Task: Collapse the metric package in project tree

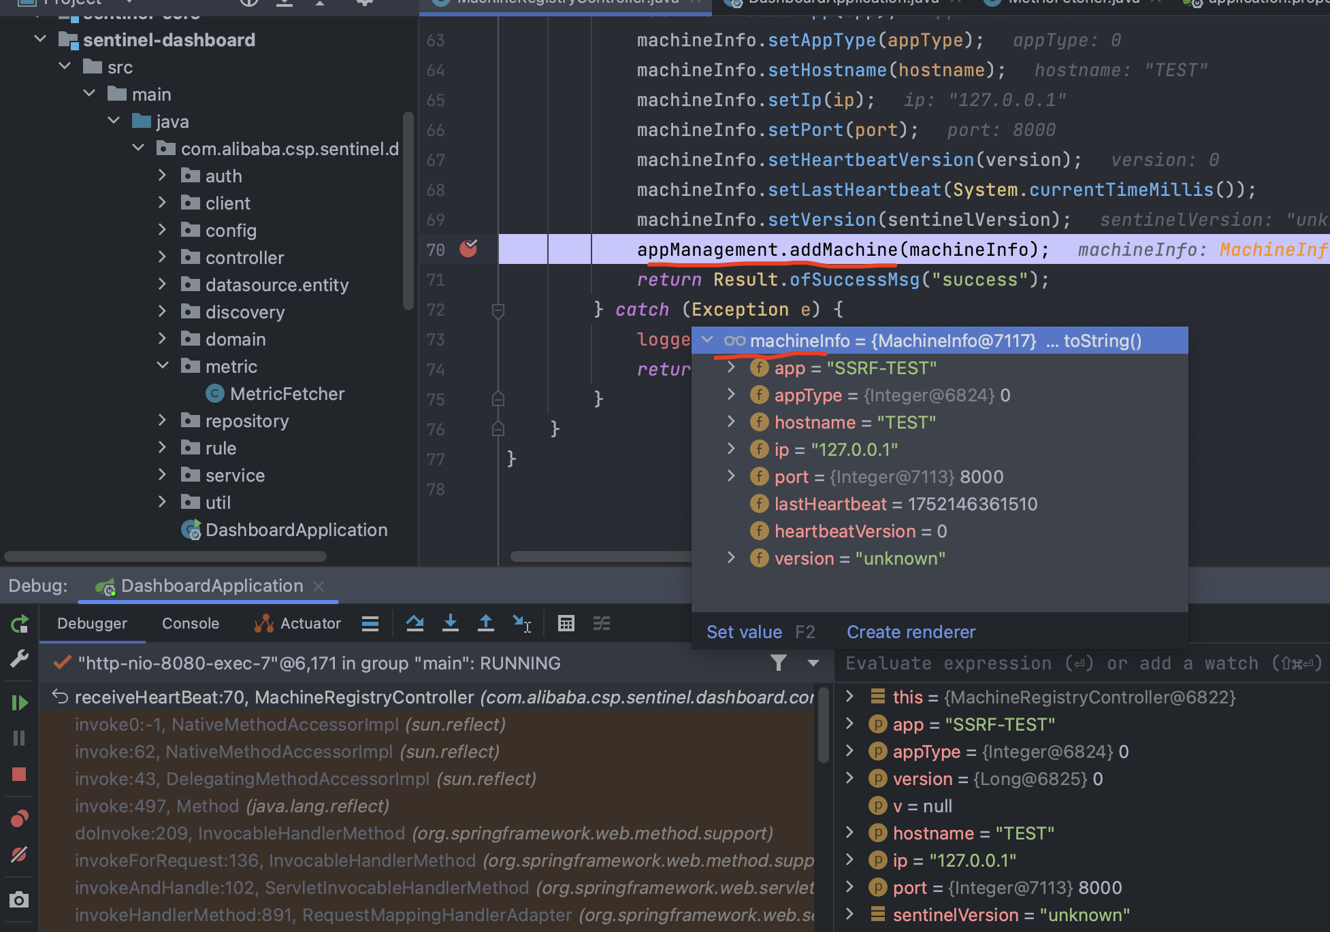Action: (x=162, y=366)
